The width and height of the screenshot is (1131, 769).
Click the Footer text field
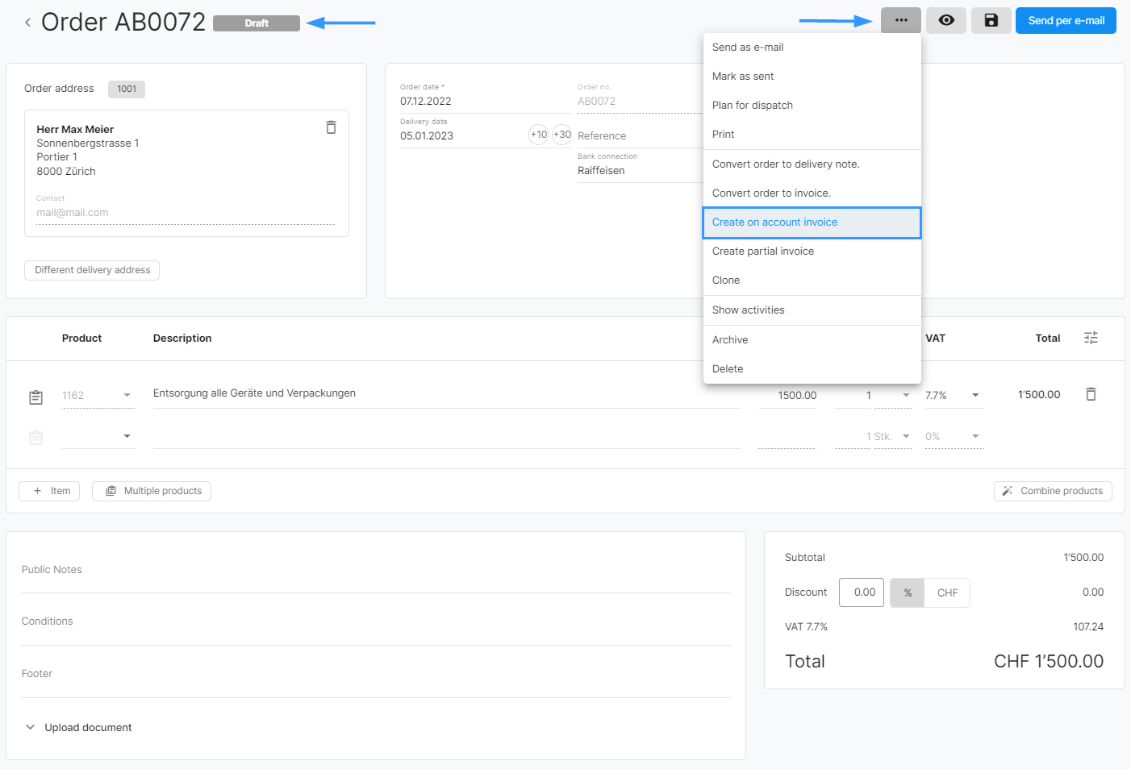pos(376,674)
